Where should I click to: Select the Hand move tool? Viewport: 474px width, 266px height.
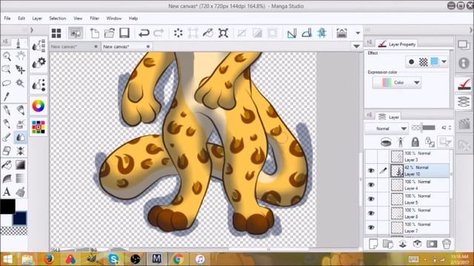pyautogui.click(x=21, y=56)
